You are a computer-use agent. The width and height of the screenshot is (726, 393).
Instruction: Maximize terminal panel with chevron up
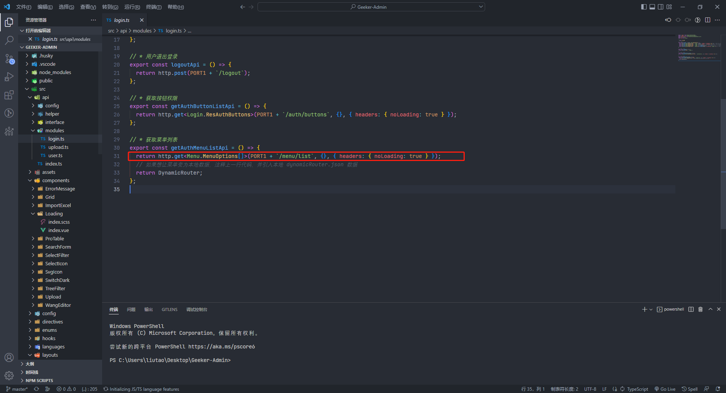[x=710, y=309]
